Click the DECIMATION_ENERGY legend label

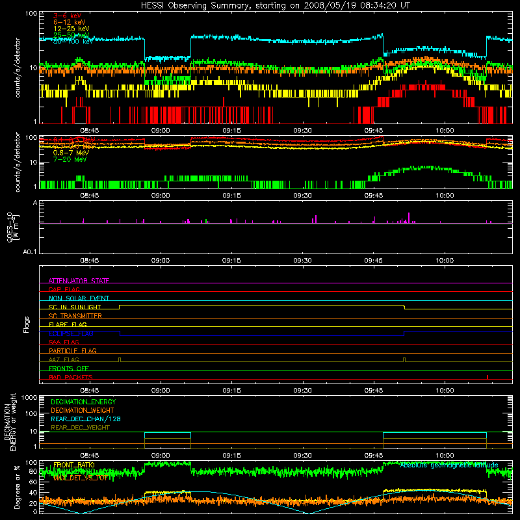click(x=83, y=402)
